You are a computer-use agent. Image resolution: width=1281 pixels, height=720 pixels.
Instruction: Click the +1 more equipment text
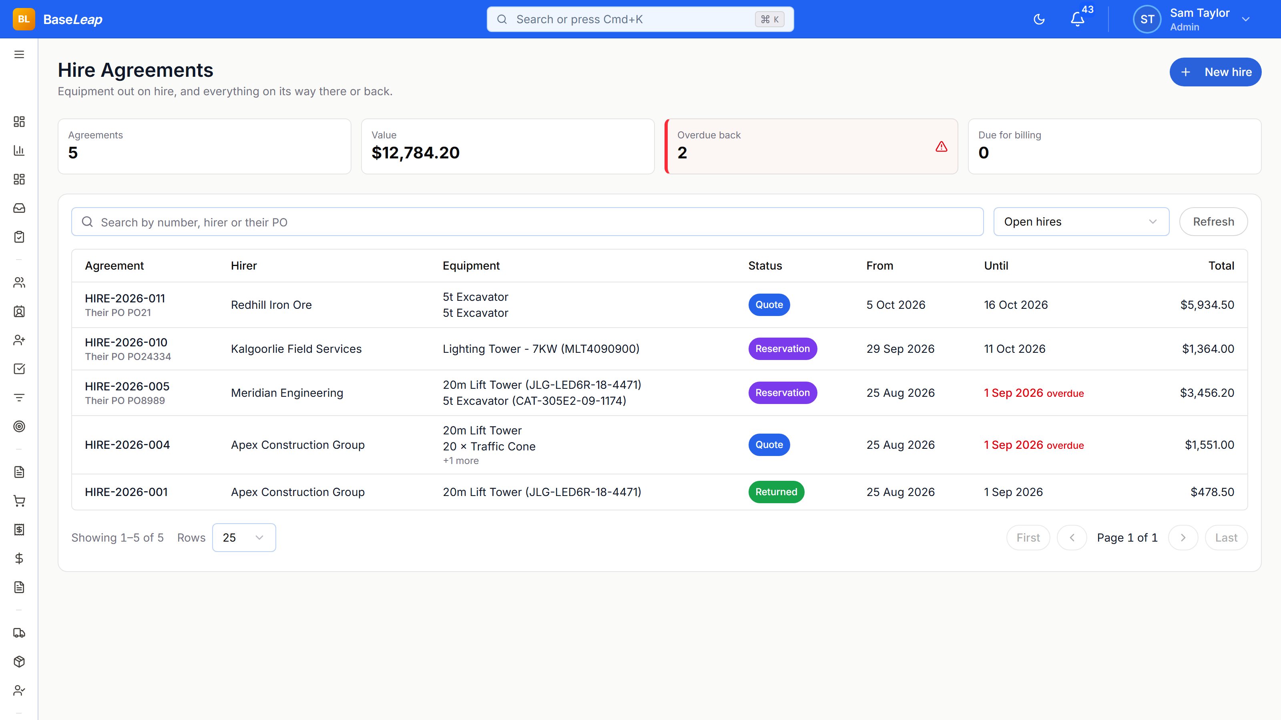(460, 461)
